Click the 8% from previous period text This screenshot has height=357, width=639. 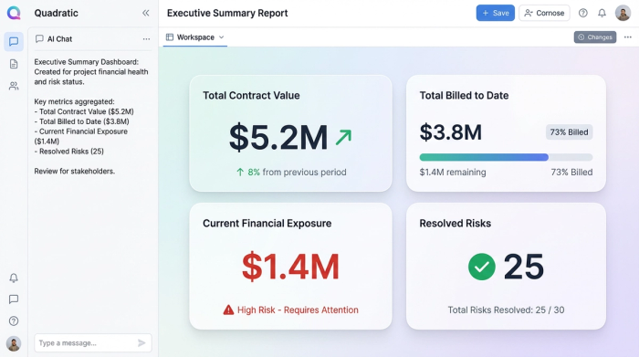point(291,173)
